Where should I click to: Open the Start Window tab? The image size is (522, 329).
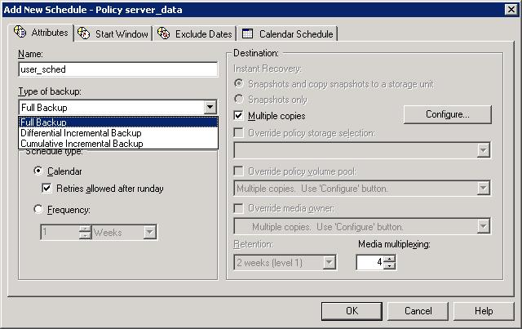click(122, 33)
